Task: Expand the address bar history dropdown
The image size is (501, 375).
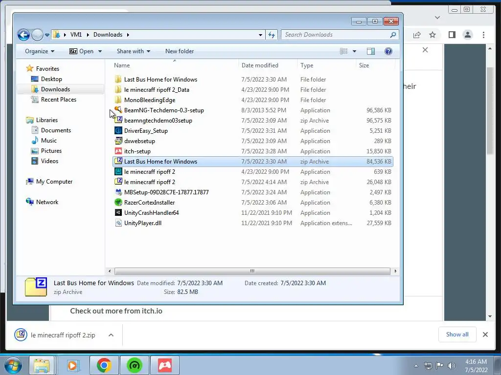Action: (x=260, y=35)
